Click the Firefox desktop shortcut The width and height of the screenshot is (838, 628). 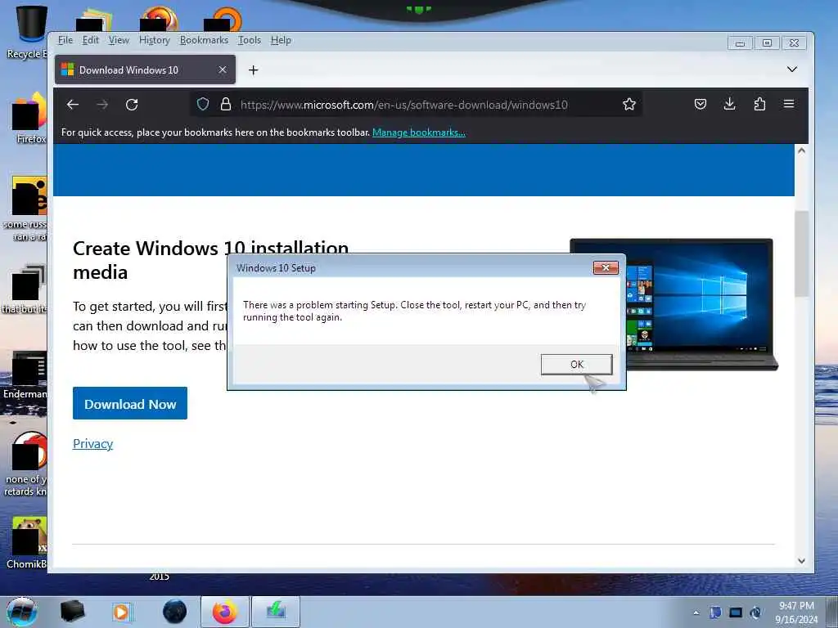[30, 118]
